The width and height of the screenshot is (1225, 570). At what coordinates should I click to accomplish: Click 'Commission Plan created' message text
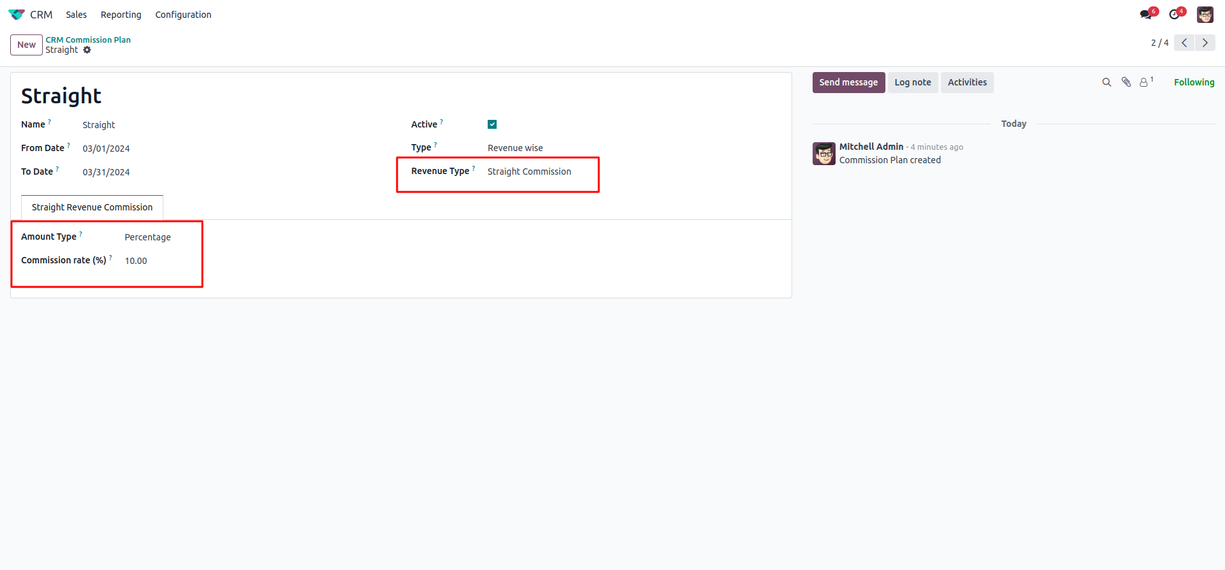pos(890,160)
